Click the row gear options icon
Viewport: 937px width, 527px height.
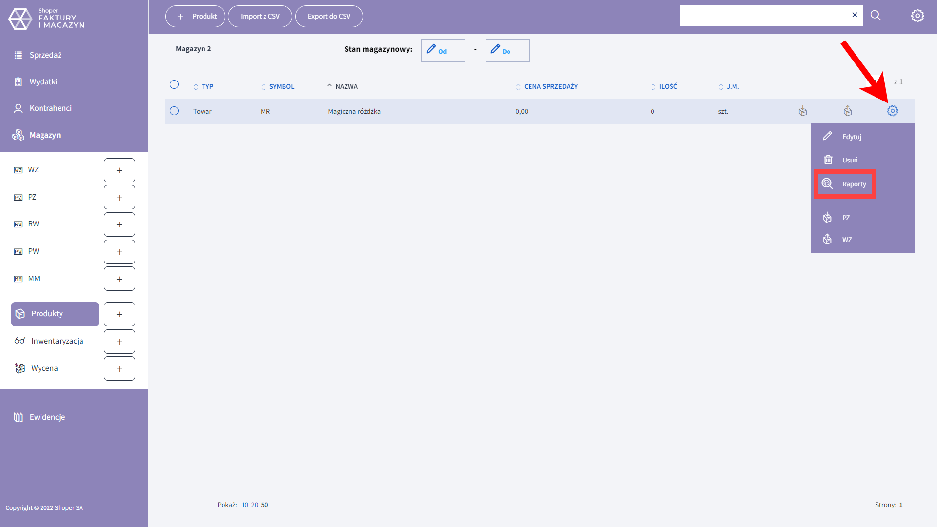(x=892, y=111)
